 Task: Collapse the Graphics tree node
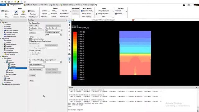point(3,58)
